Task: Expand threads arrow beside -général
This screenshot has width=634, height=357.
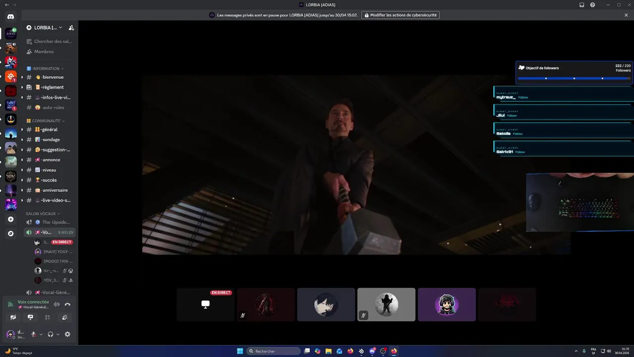Action: [22, 129]
